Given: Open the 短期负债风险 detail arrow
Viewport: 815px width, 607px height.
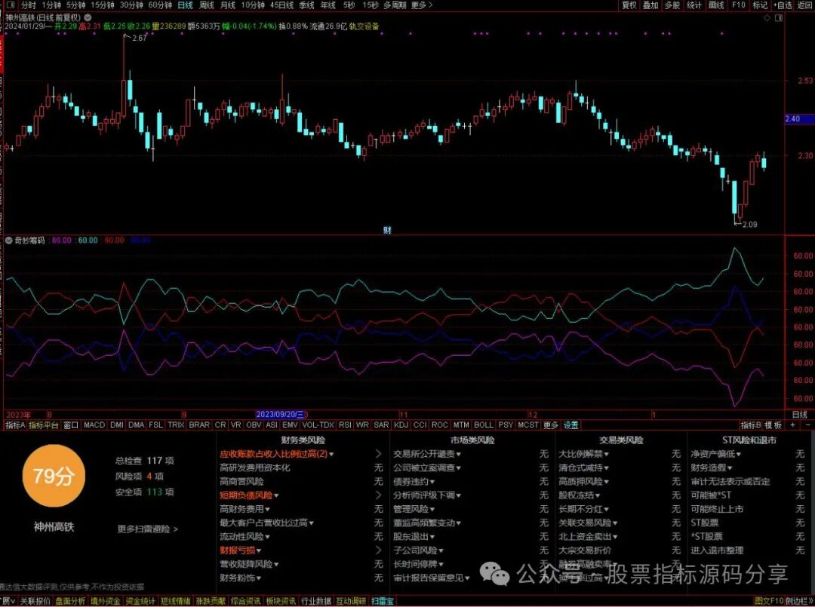Looking at the screenshot, I should pyautogui.click(x=378, y=495).
